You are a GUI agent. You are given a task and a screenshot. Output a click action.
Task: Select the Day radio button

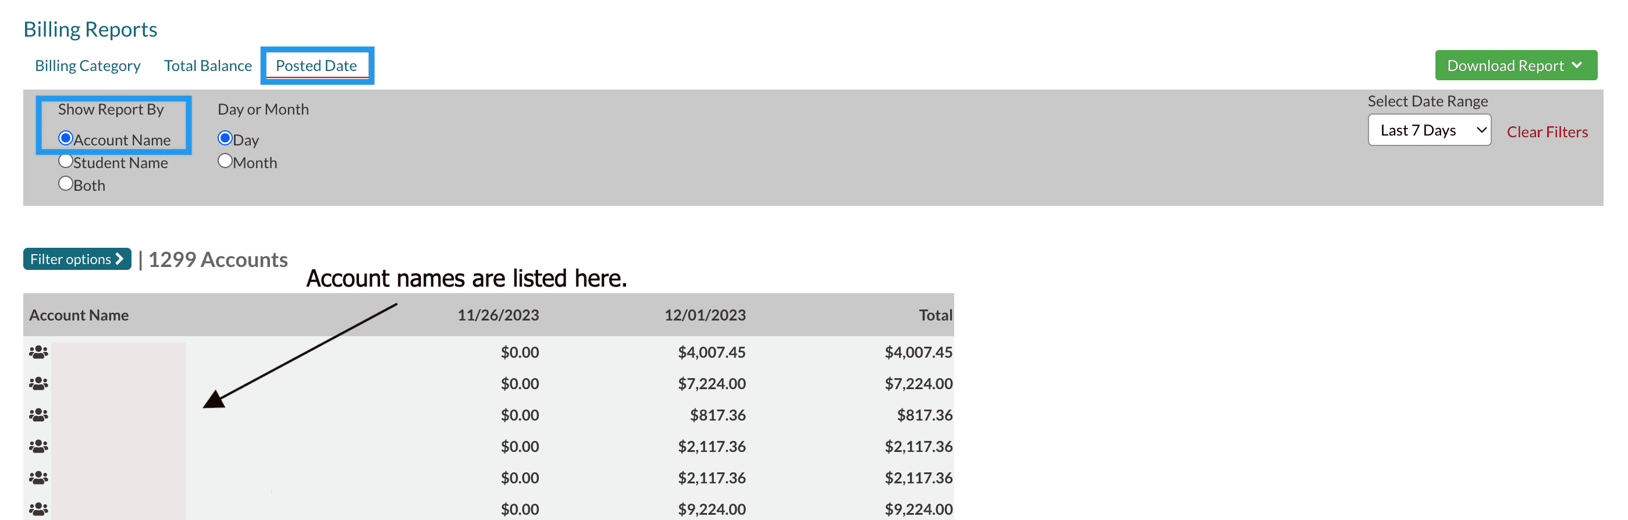click(225, 138)
